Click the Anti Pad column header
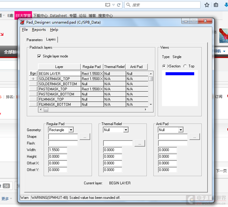 [136, 67]
